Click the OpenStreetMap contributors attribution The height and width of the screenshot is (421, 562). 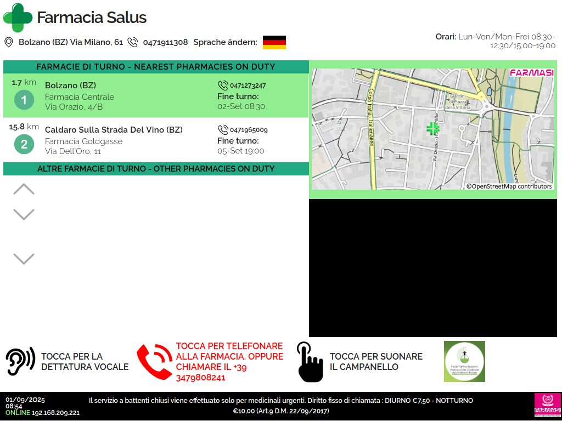tap(509, 186)
